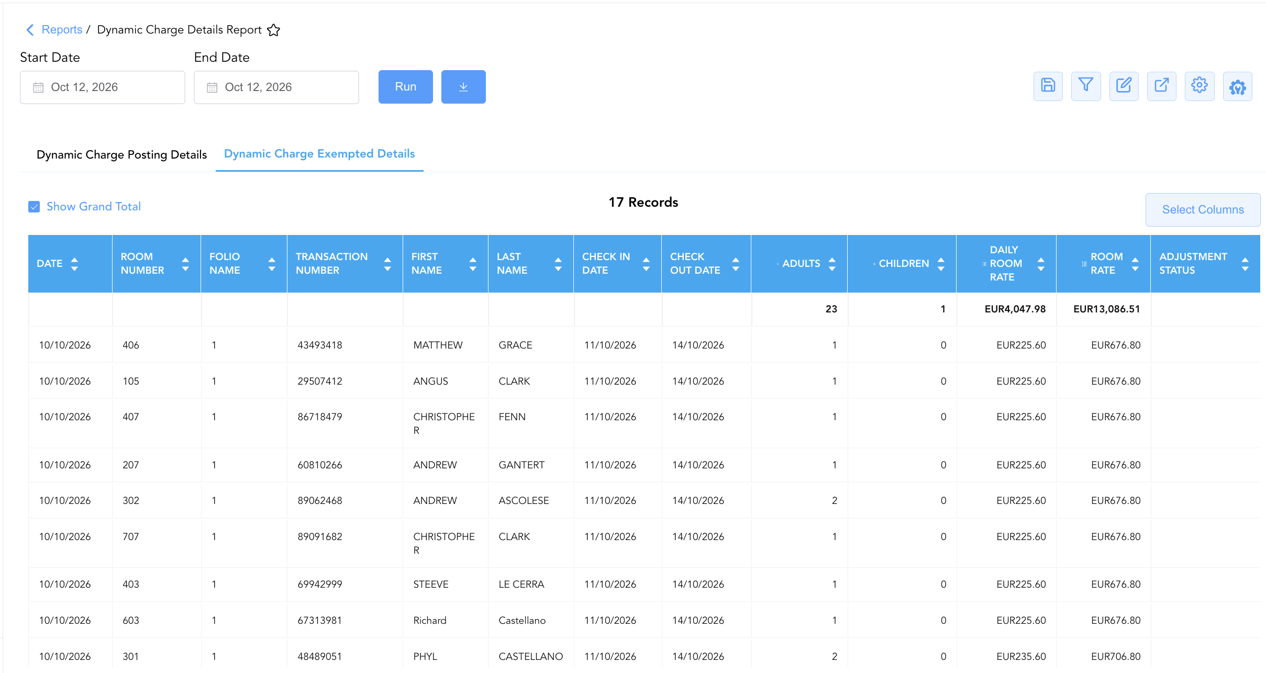
Task: Click transaction number 43493418
Action: pos(320,345)
